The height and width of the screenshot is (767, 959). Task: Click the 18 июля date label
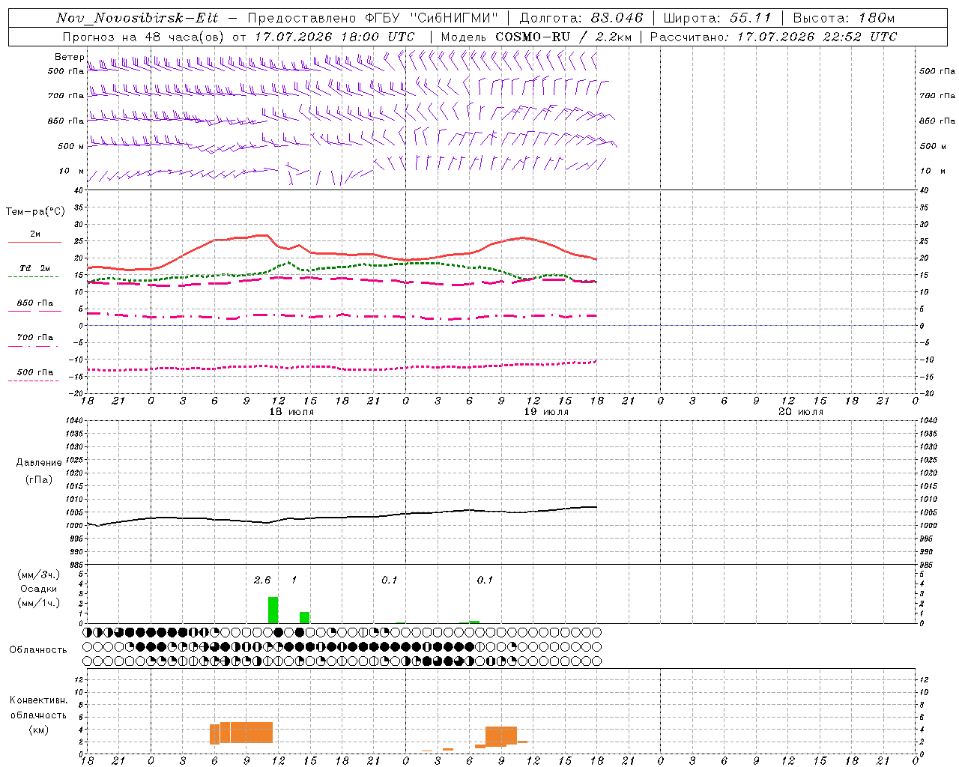point(291,412)
